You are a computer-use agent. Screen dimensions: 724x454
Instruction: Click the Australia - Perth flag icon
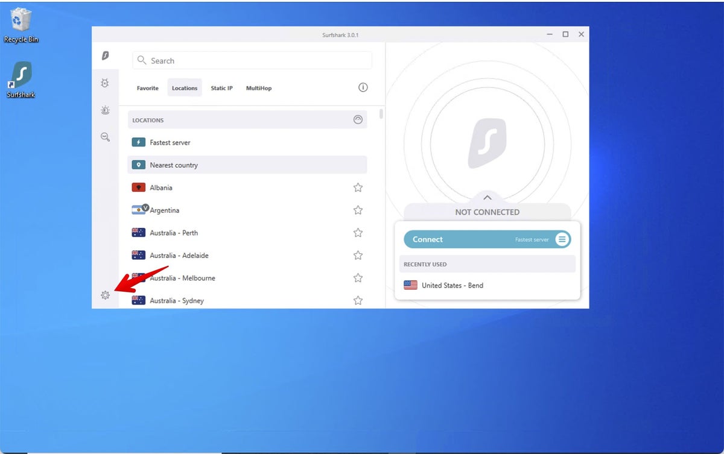(x=139, y=233)
